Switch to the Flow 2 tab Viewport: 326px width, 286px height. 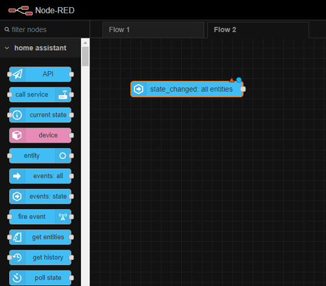[258, 30]
